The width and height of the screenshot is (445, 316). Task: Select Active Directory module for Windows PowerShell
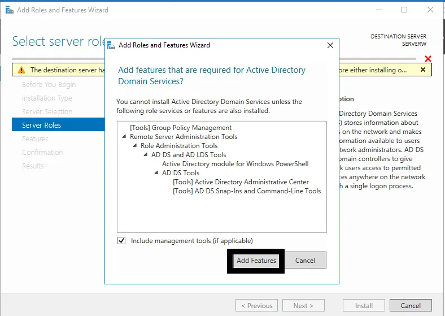click(x=235, y=164)
